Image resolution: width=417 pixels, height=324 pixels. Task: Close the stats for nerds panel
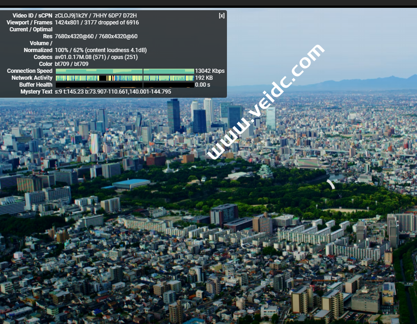221,16
